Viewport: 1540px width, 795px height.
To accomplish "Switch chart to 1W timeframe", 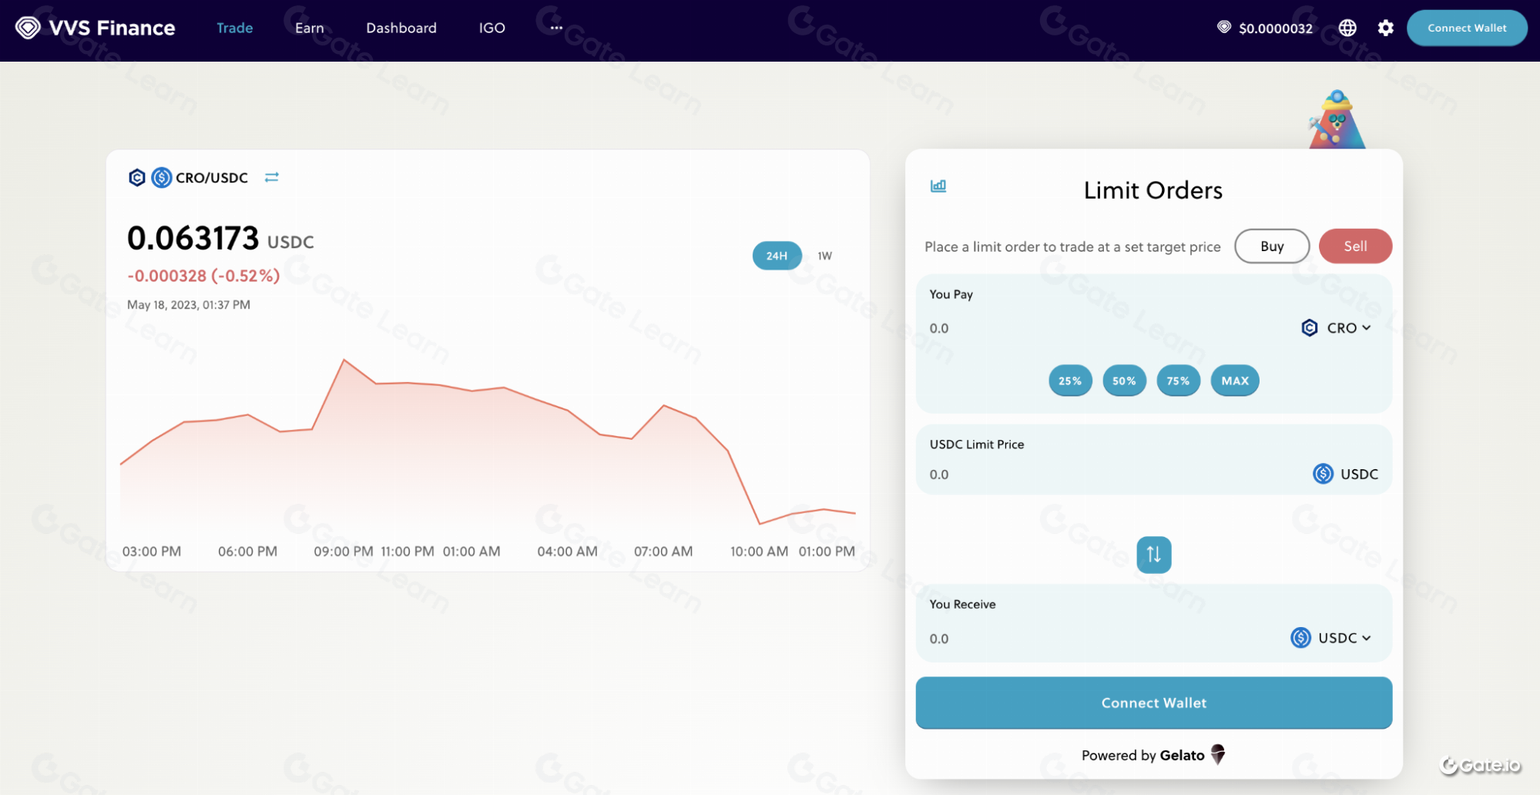I will [824, 256].
